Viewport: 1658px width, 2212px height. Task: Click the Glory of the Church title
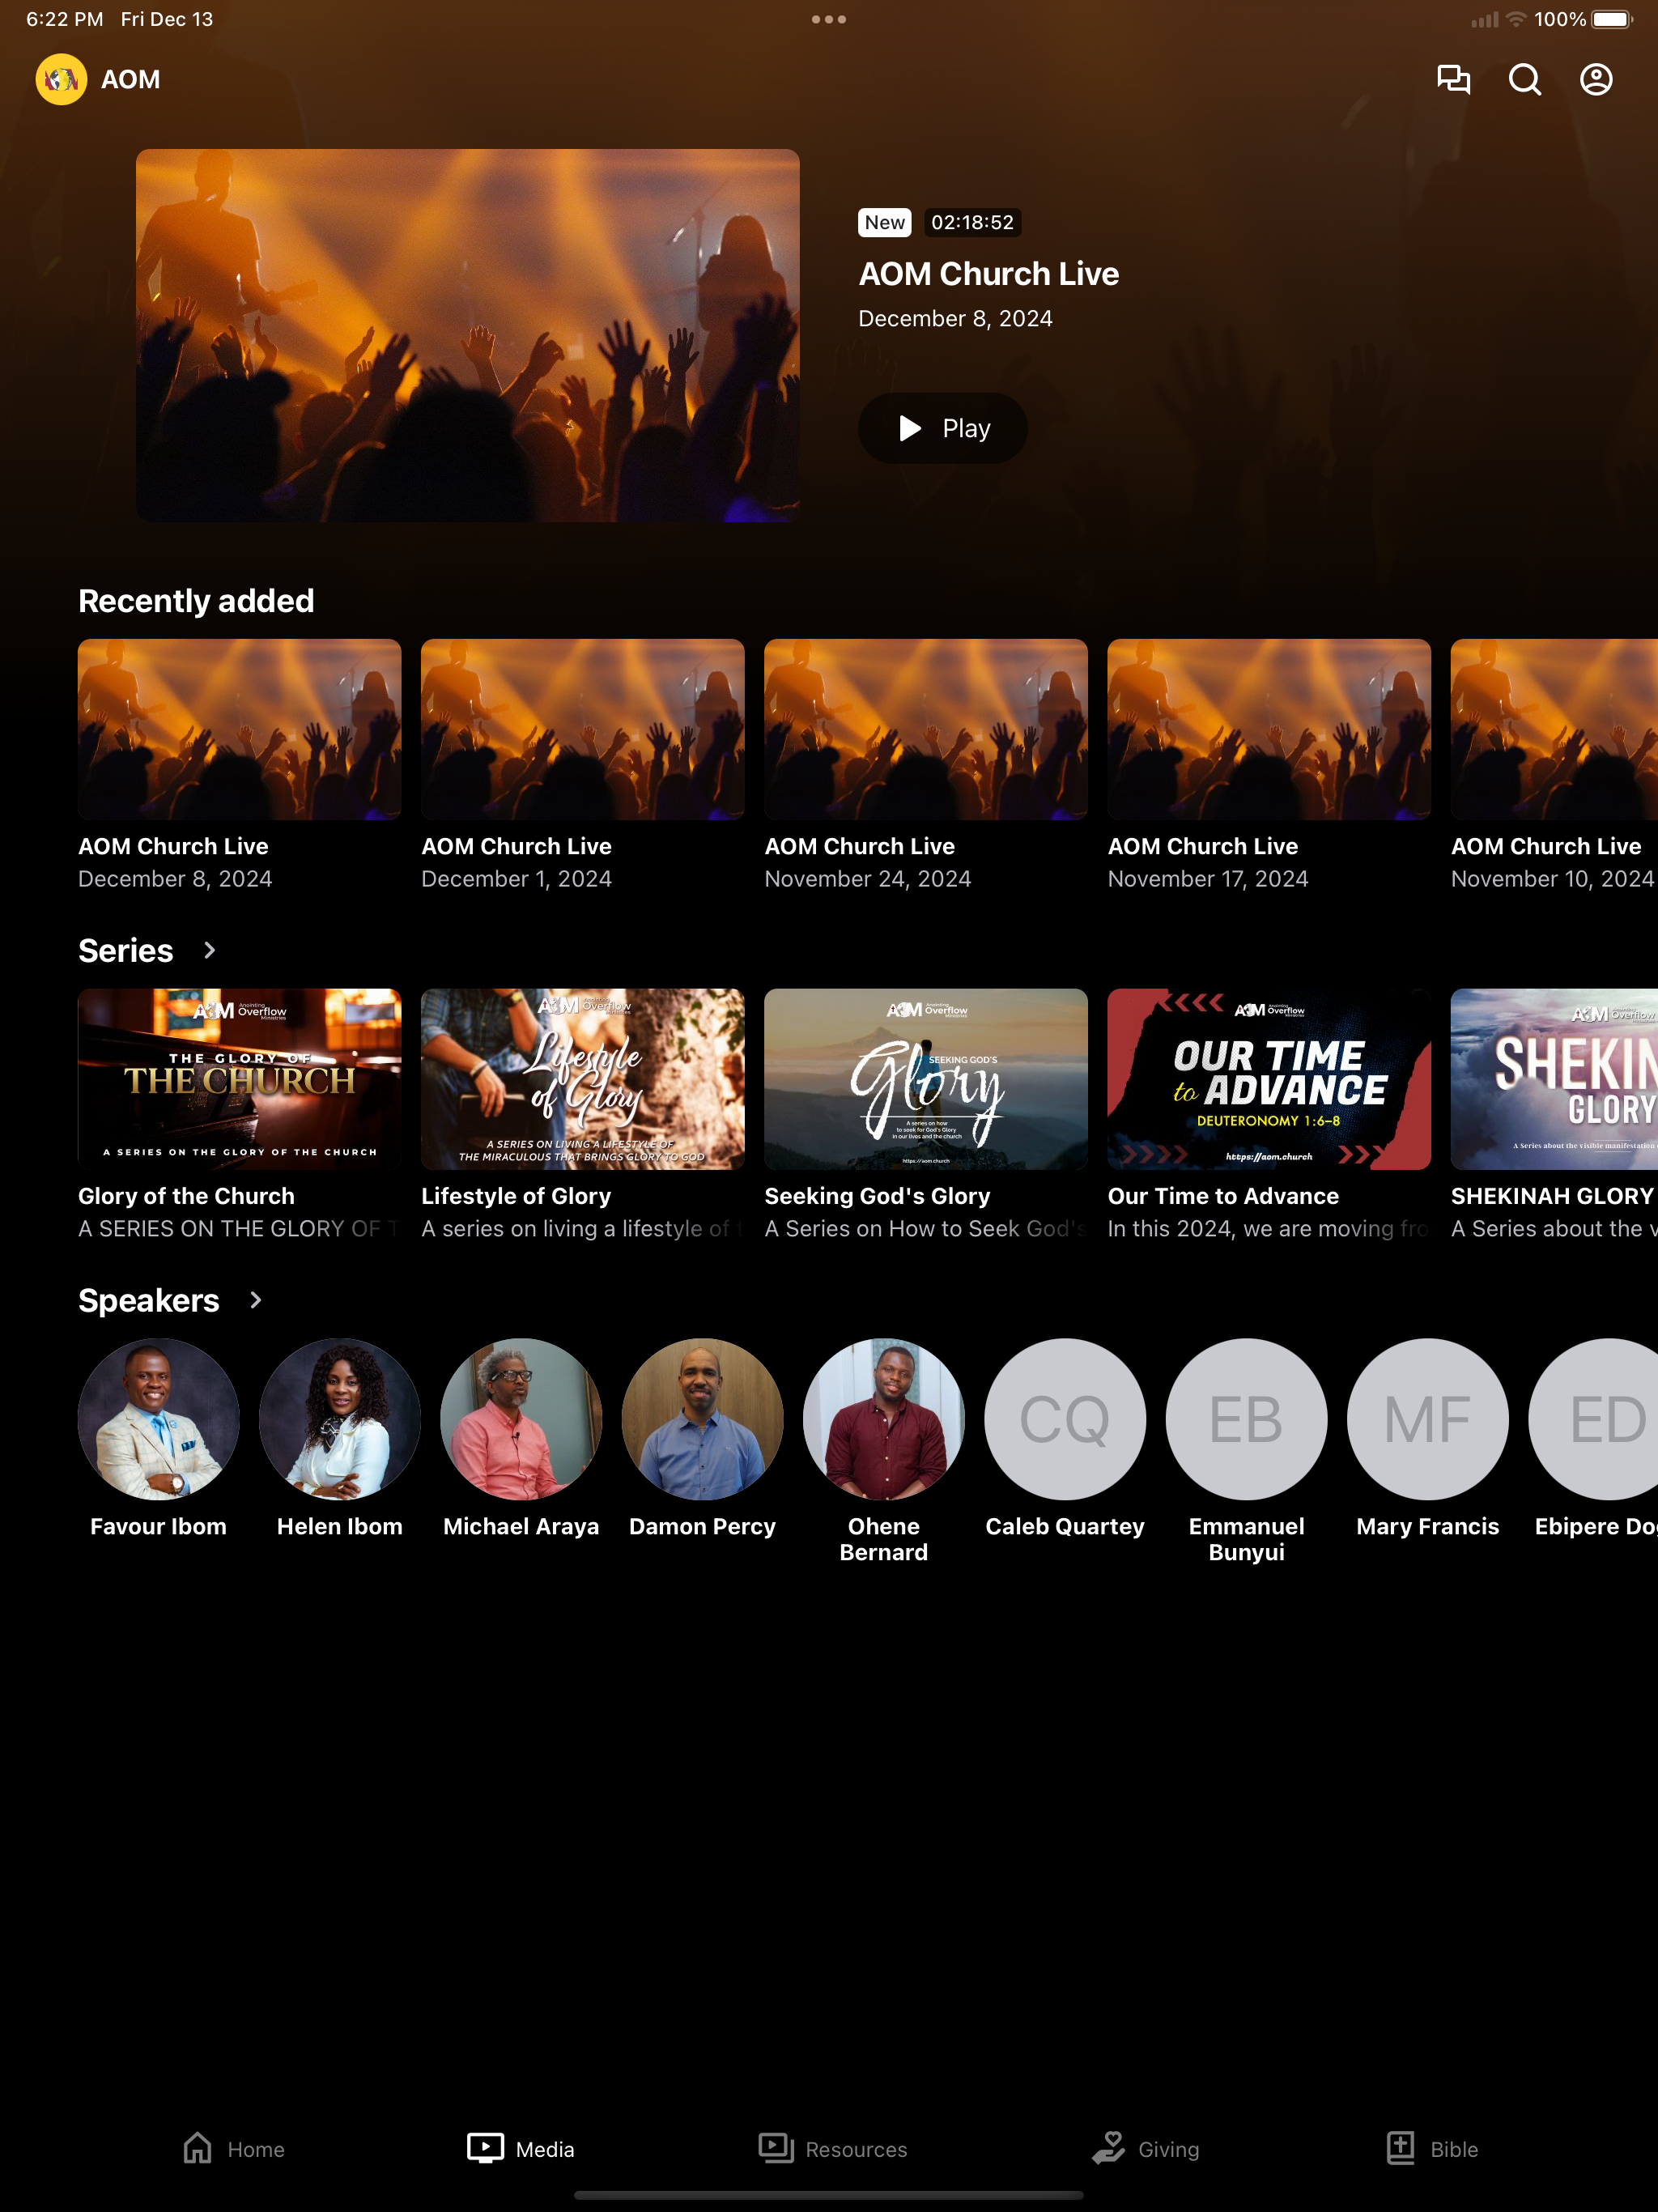[186, 1196]
